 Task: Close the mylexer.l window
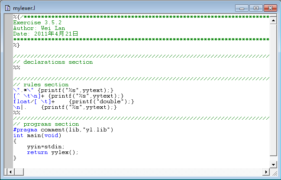(x=270, y=8)
